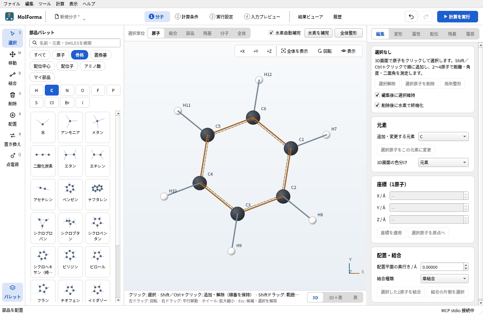Insert the ピリジン pyridine template

click(70, 262)
